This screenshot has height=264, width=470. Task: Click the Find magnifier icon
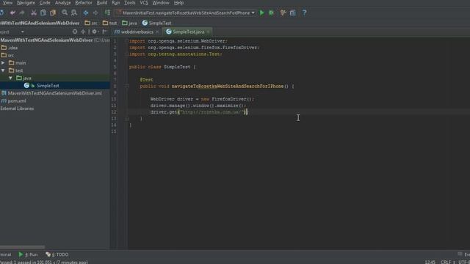click(65, 13)
